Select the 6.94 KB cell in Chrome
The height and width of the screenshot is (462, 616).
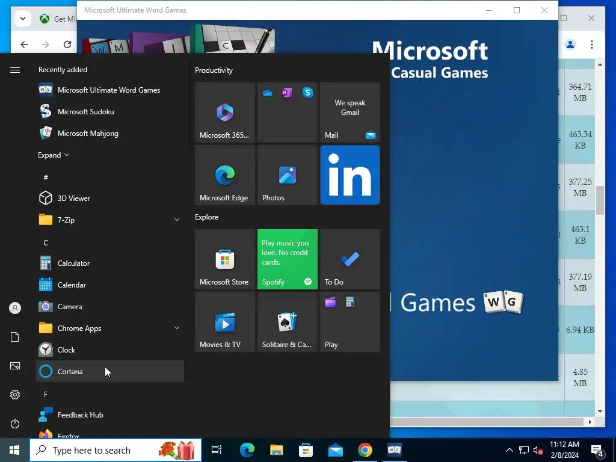click(580, 330)
